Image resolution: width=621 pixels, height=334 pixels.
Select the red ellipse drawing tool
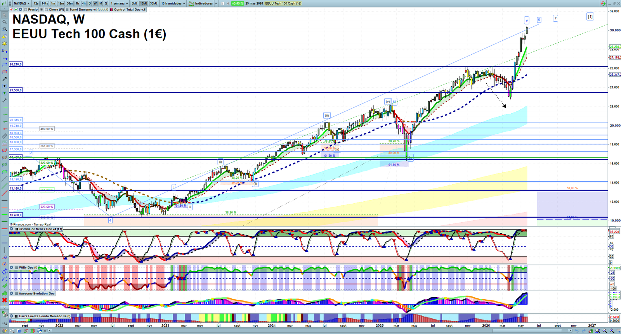tap(4, 150)
